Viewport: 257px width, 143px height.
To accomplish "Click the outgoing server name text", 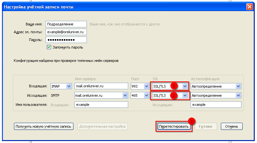I will pyautogui.click(x=98, y=95).
